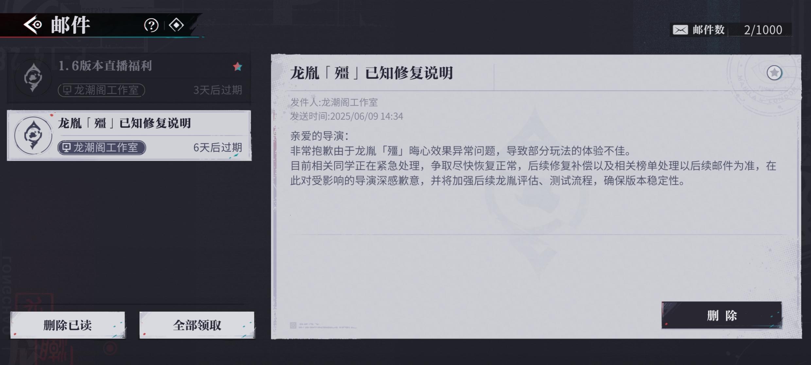Click the 删除已读 button

click(x=68, y=325)
